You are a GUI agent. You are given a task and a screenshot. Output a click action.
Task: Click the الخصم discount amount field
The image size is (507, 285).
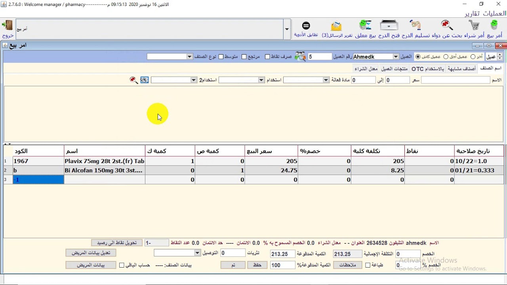coord(408,254)
